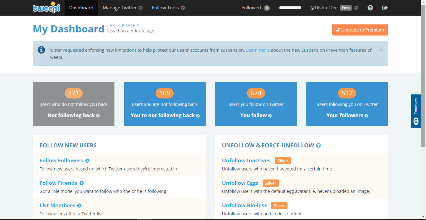Click the arrow icon after Your followers
The height and width of the screenshot is (220, 426).
point(366,116)
